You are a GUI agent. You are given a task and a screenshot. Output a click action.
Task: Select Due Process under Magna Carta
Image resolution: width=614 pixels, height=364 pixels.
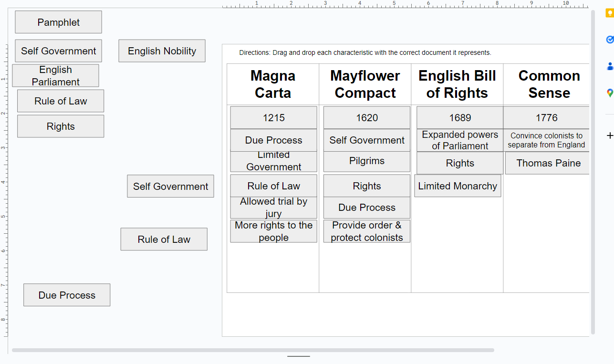(x=273, y=140)
